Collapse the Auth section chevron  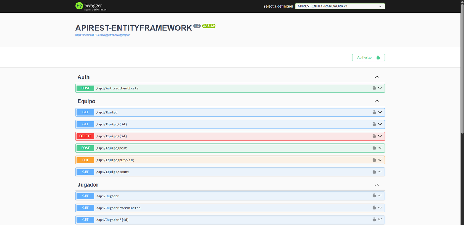click(x=377, y=77)
